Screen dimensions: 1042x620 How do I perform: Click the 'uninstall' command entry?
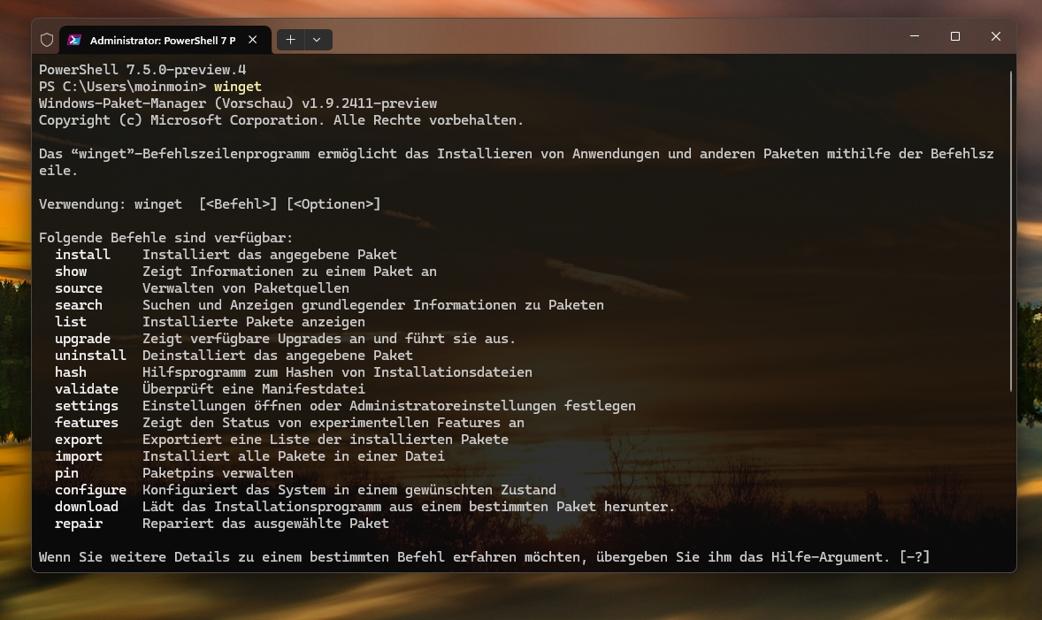(90, 355)
